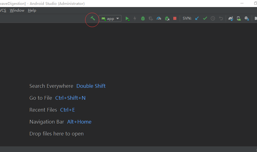Click the Recent Files label
This screenshot has width=257, height=152.
(43, 110)
